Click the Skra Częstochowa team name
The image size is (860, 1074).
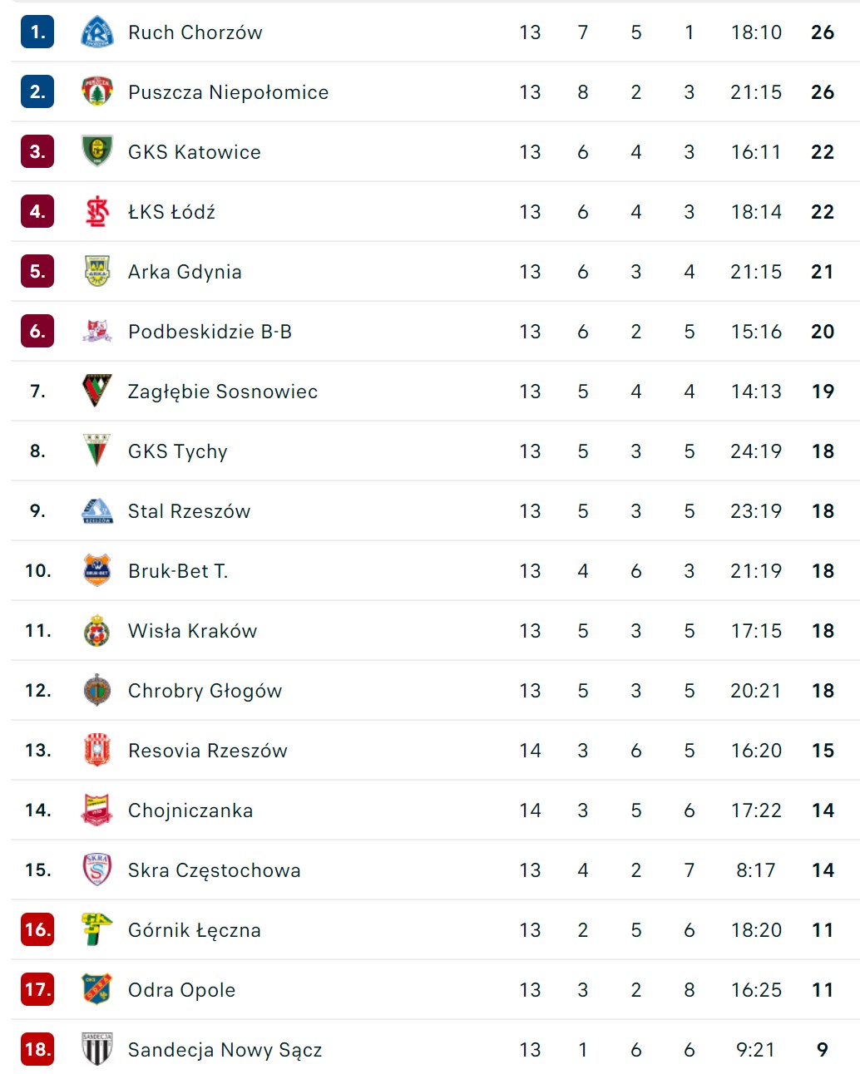pos(214,870)
